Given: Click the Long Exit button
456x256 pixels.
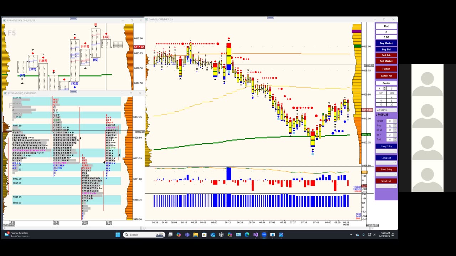Looking at the screenshot, I should point(386,158).
